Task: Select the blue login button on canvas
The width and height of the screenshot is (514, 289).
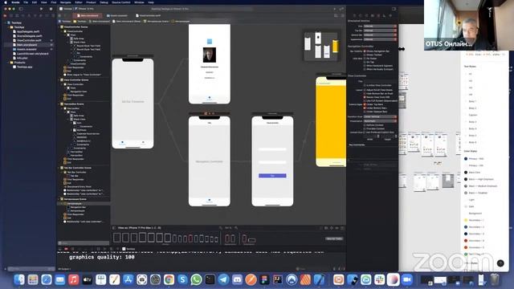Action: (x=272, y=176)
